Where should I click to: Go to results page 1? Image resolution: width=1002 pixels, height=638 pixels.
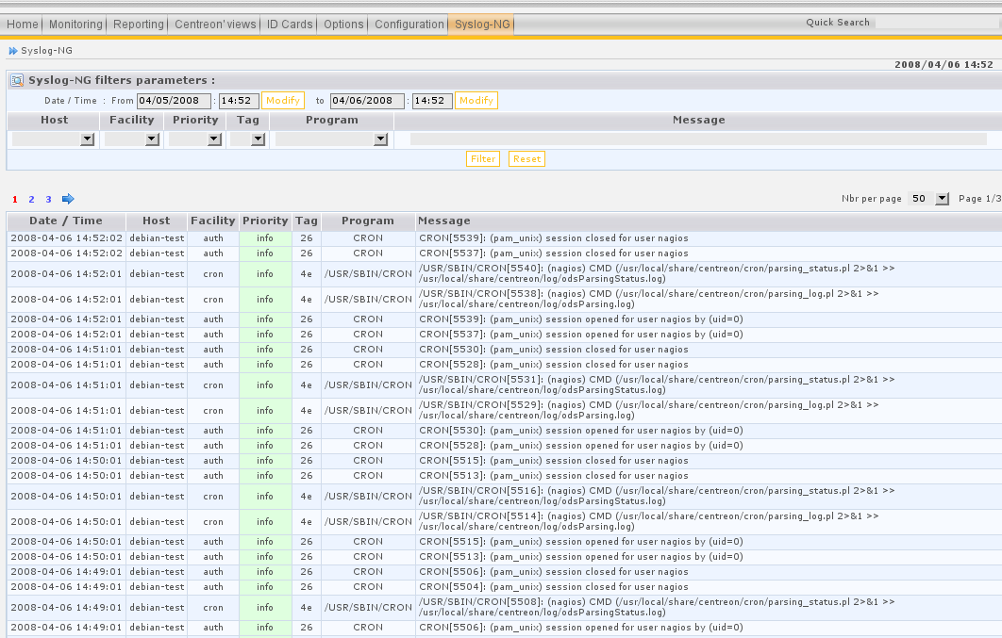point(15,200)
